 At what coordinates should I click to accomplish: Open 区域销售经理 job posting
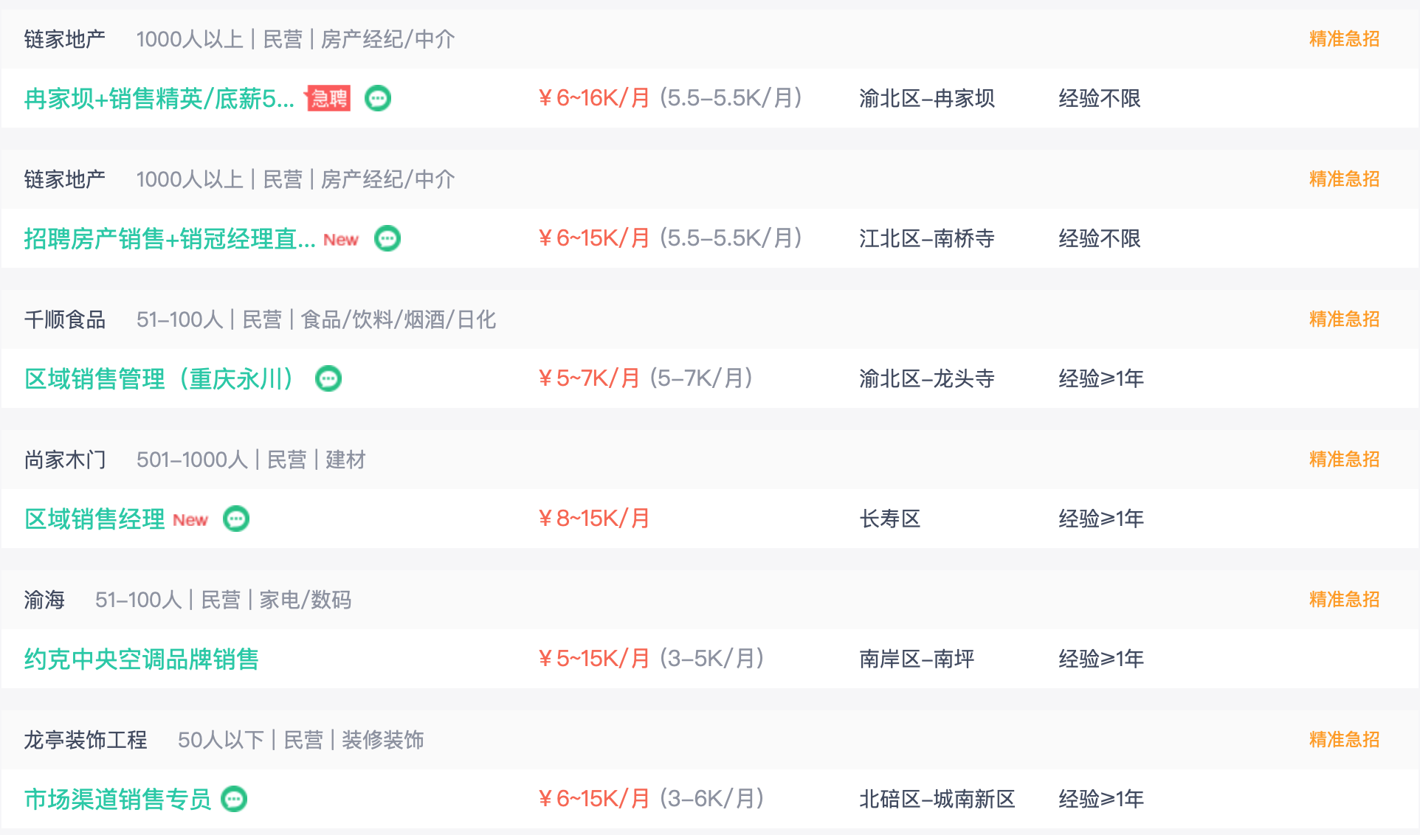coord(94,519)
